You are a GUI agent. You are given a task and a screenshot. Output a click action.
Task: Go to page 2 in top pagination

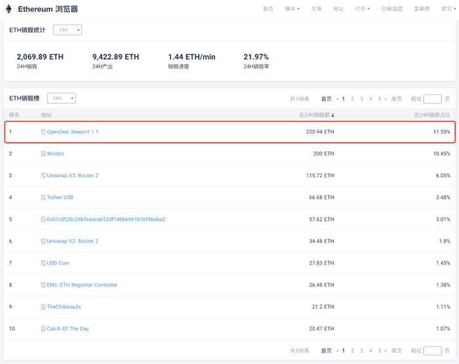point(353,99)
